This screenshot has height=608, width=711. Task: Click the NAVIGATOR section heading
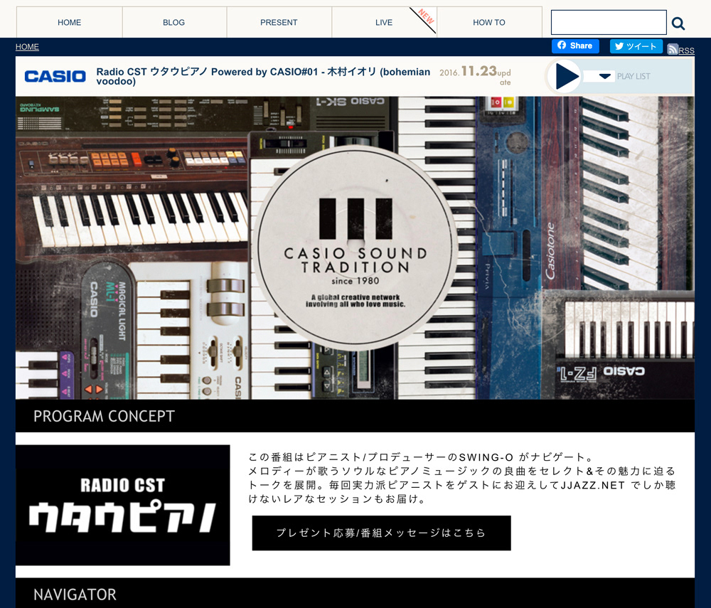coord(75,594)
